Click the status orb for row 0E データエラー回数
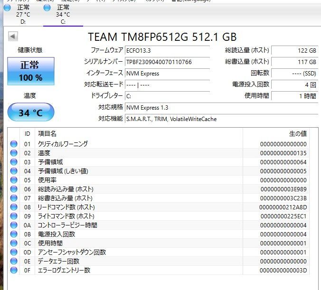The height and width of the screenshot is (290, 321). [14, 261]
